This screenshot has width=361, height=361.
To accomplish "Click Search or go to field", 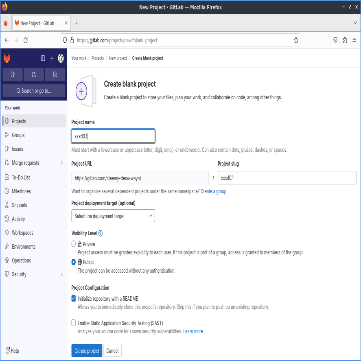I will coord(34,91).
